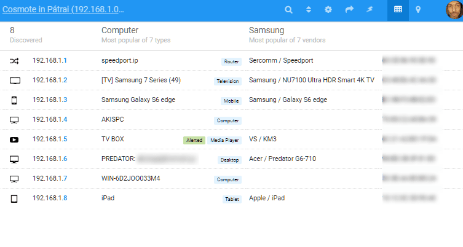Click the Computer most popular type summary

136,35
